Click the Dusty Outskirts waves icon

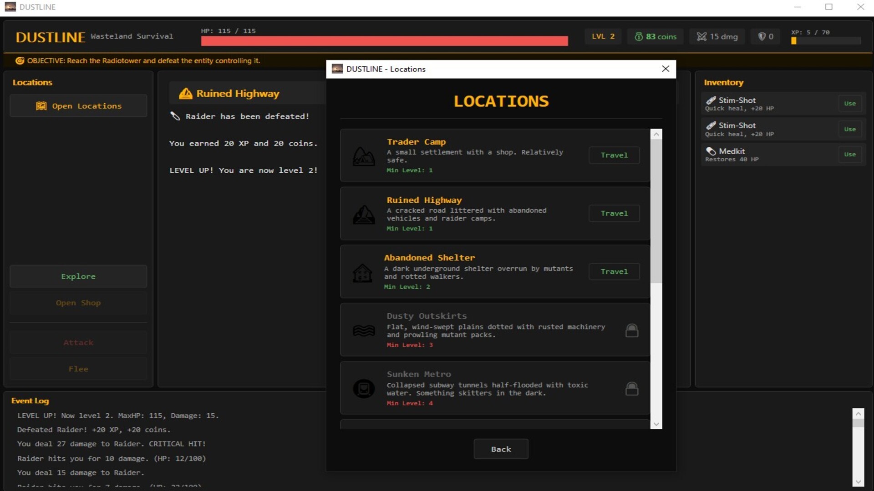point(364,331)
